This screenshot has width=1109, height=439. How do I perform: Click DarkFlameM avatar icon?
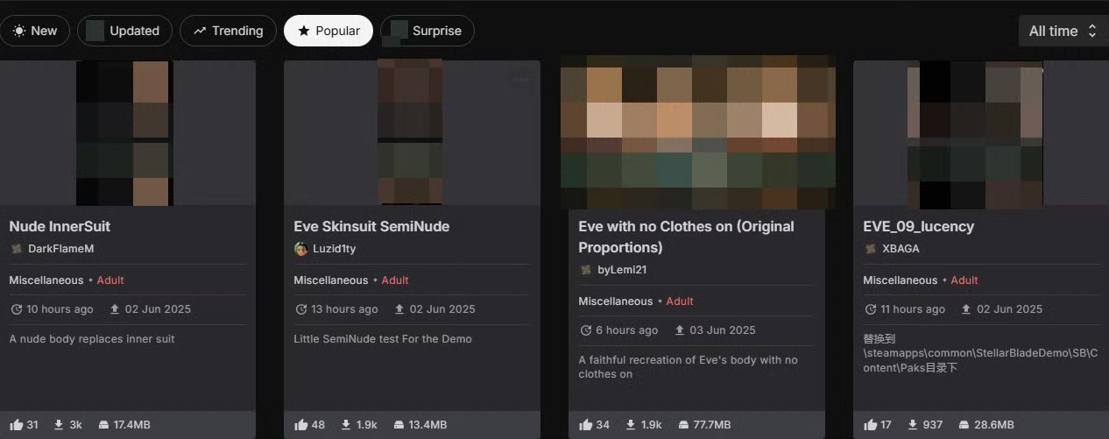click(16, 249)
